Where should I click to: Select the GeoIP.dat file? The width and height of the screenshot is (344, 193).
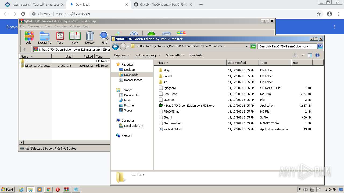pos(168,94)
